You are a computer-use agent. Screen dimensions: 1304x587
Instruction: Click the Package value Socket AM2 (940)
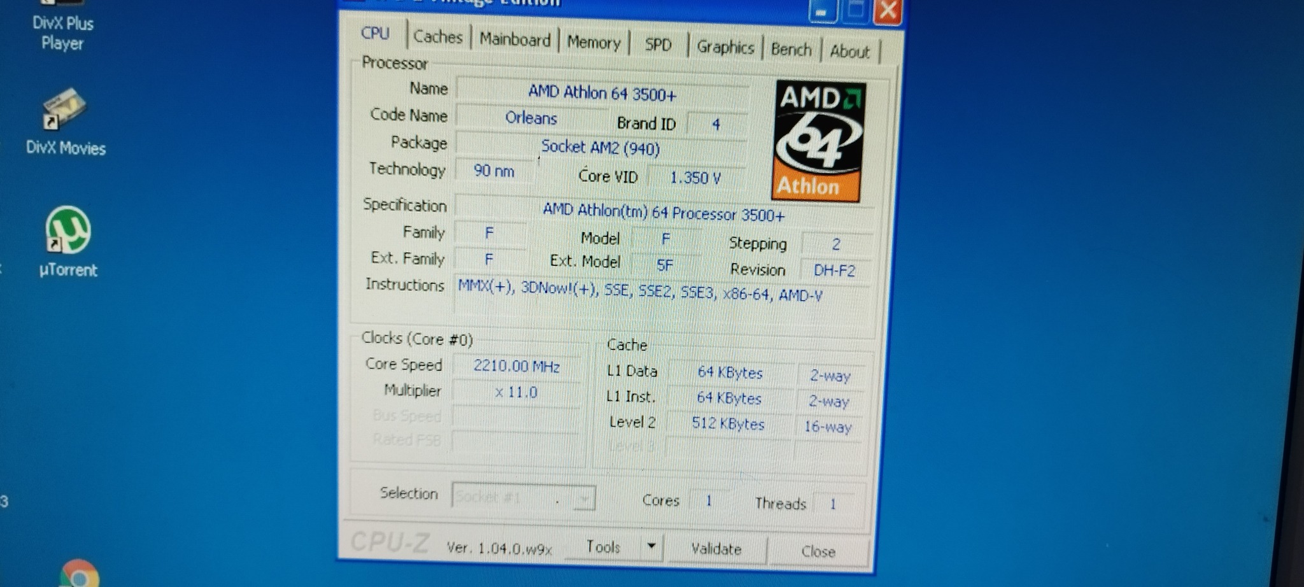(x=600, y=148)
